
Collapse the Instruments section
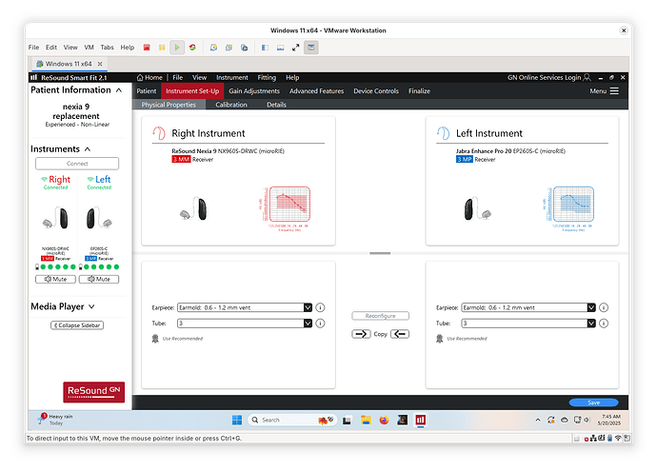(x=88, y=149)
